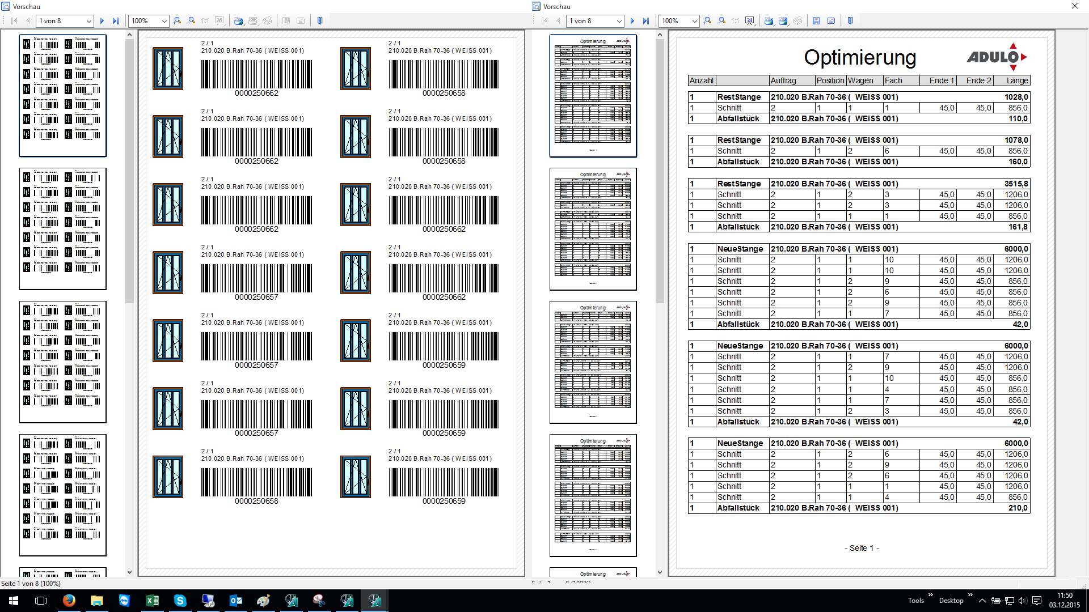Open Paint from taskbar
The image size is (1089, 612).
[264, 601]
